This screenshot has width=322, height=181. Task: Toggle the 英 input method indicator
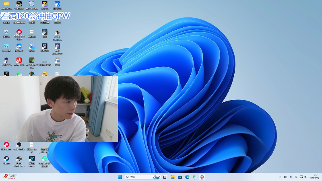click(296, 177)
